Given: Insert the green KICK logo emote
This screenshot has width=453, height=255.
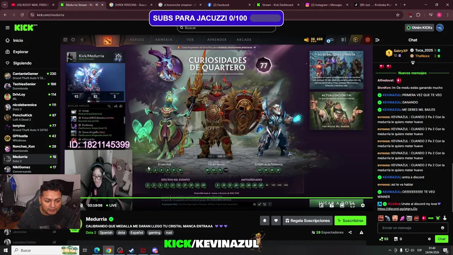Looking at the screenshot, I should (431, 218).
